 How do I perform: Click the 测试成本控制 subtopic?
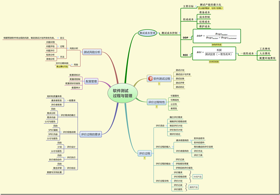coord(169,33)
